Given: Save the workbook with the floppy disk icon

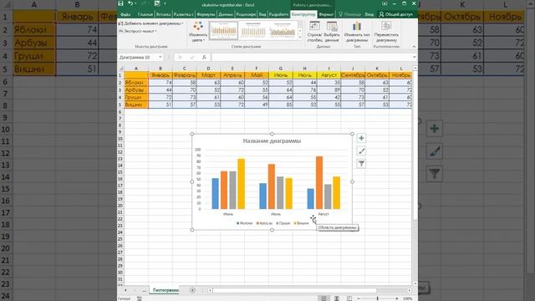Looking at the screenshot, I should click(120, 3).
